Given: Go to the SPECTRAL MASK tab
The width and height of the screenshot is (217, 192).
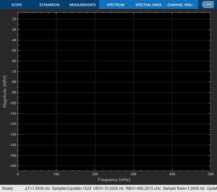Looking at the screenshot, I should tap(148, 5).
